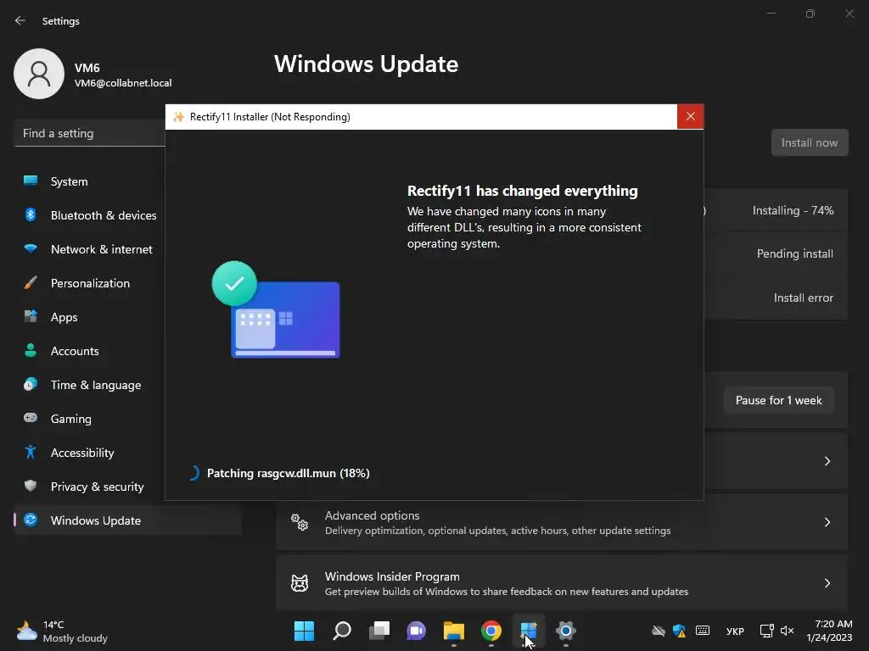Click the OneDrive cloud tray icon
The width and height of the screenshot is (869, 651).
tap(659, 631)
